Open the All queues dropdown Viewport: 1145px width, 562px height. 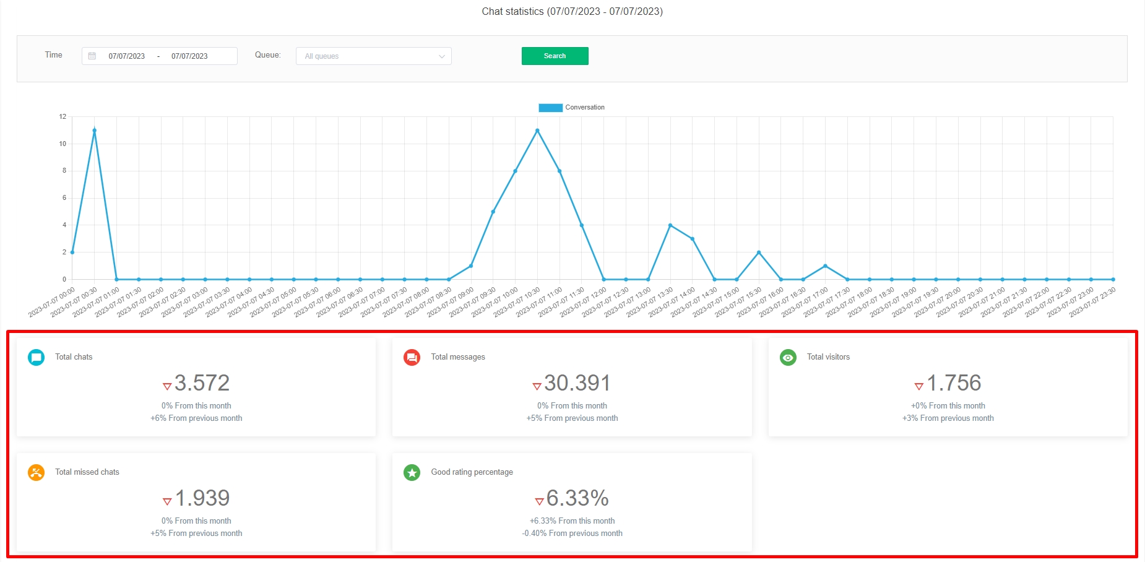pyautogui.click(x=373, y=56)
